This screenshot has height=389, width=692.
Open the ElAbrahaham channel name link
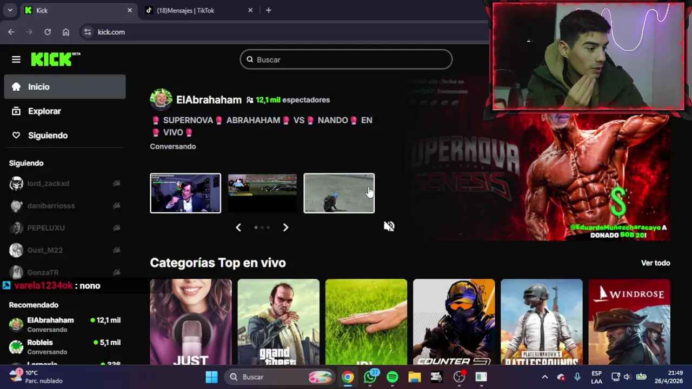click(209, 100)
